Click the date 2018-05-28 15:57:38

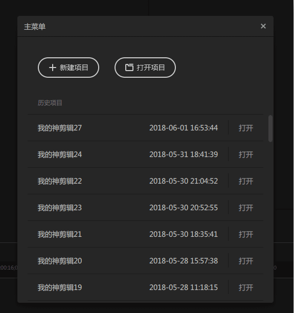(x=184, y=261)
